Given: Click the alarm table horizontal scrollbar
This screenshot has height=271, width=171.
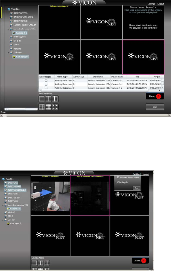Looking at the screenshot, I should coord(100,90).
